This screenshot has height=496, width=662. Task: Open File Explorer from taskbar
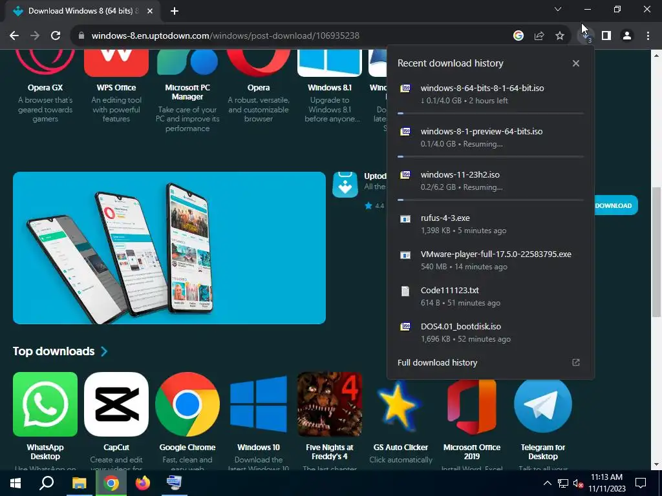(x=79, y=483)
